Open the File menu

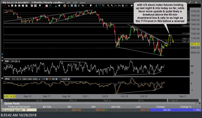tap(68, 3)
